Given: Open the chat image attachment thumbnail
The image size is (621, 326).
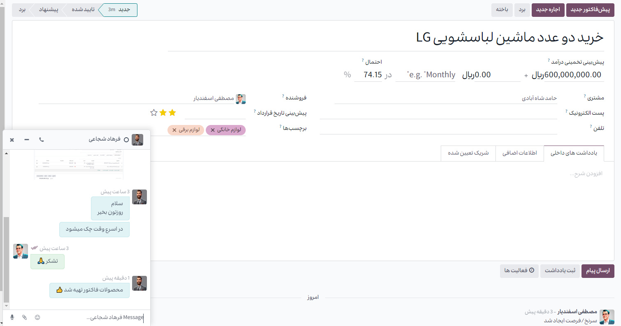Looking at the screenshot, I should [x=79, y=165].
